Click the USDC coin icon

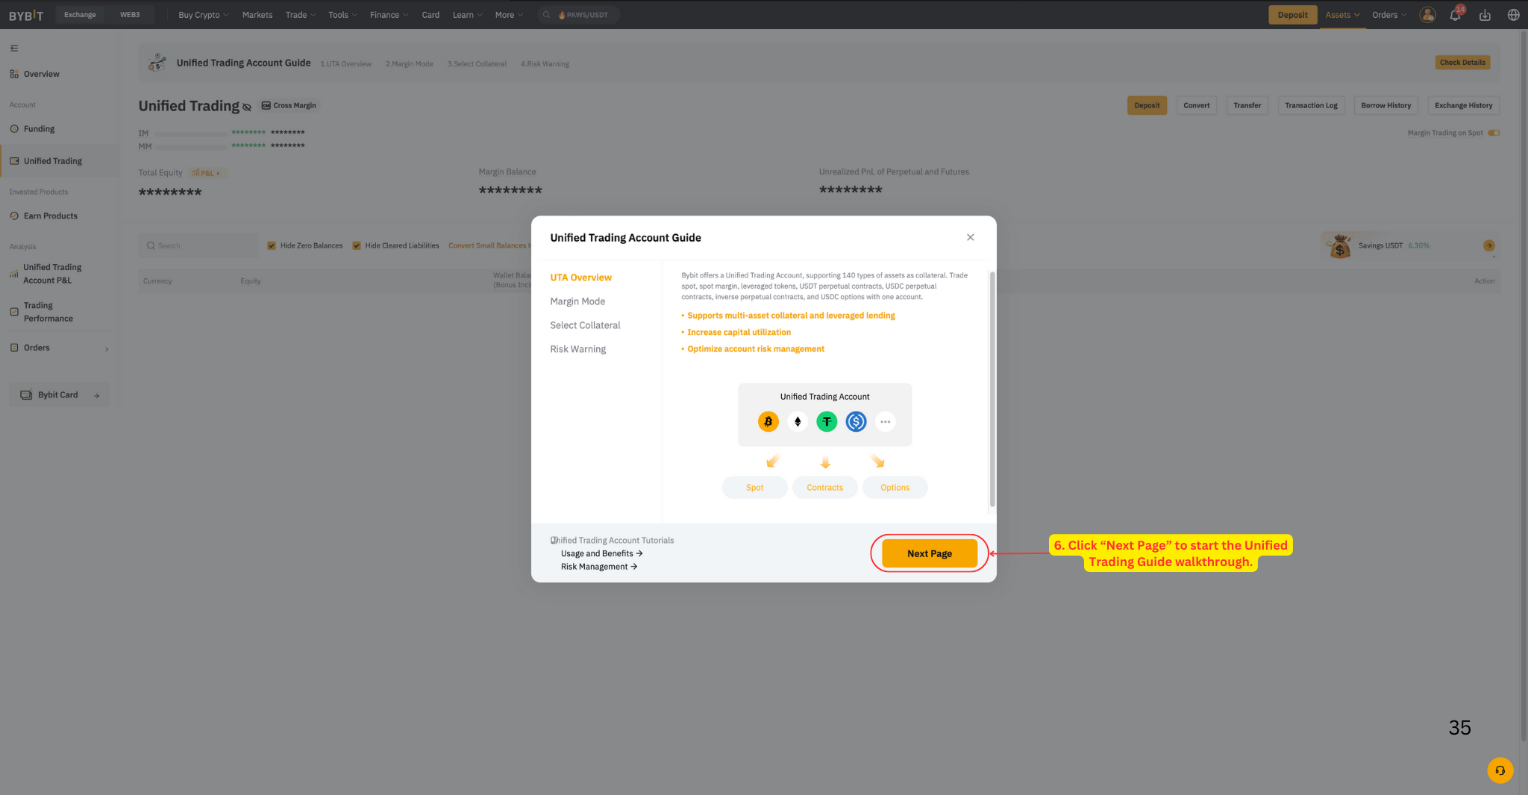point(856,422)
